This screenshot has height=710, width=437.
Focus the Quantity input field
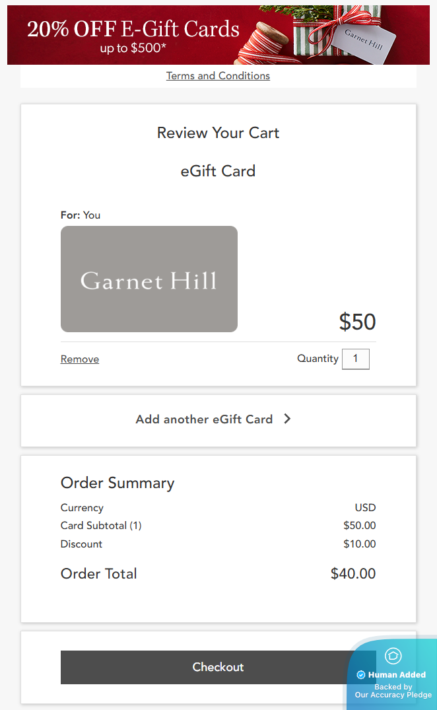click(355, 359)
